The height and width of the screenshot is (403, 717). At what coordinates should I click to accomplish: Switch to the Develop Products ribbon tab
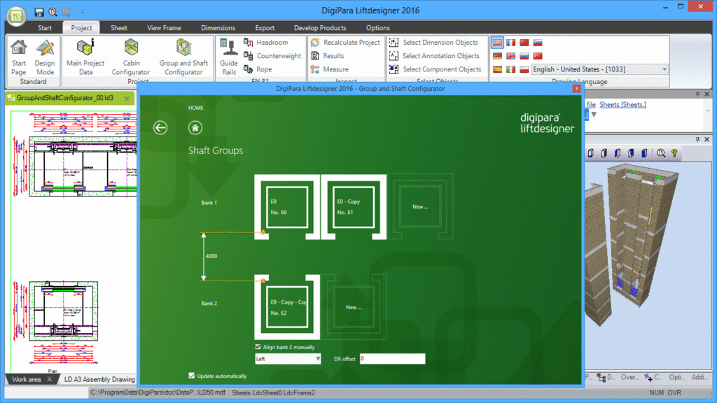(320, 28)
